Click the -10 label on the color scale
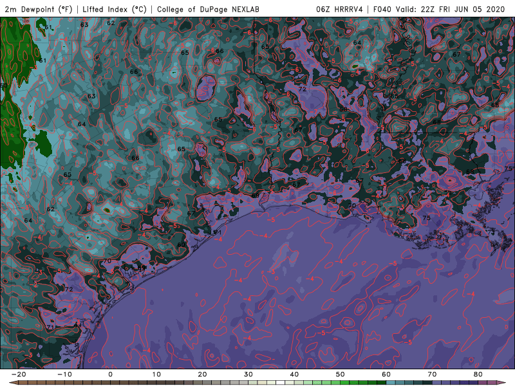515x386 pixels. point(64,374)
